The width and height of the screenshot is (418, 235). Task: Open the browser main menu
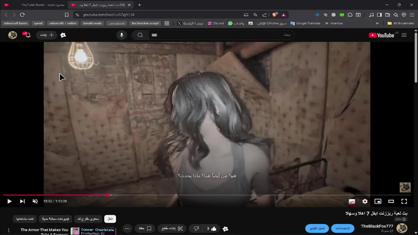[412, 15]
